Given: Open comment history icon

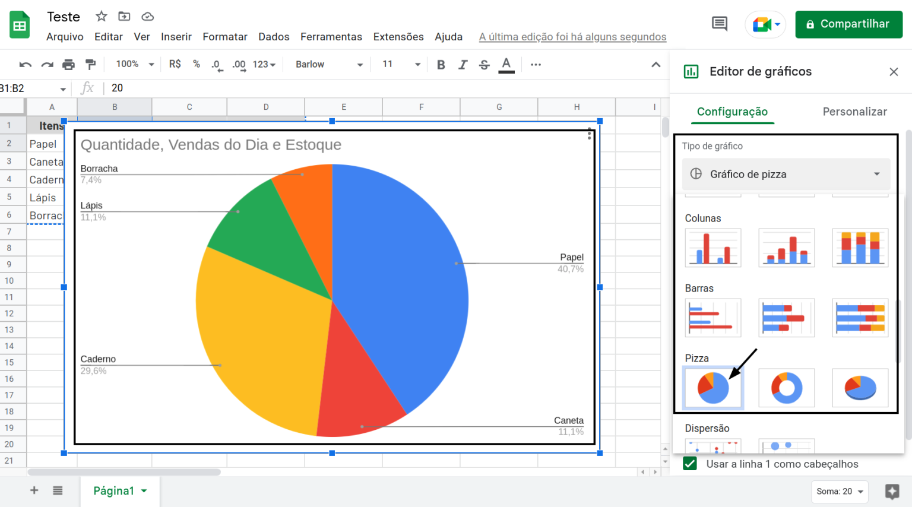Looking at the screenshot, I should tap(719, 24).
